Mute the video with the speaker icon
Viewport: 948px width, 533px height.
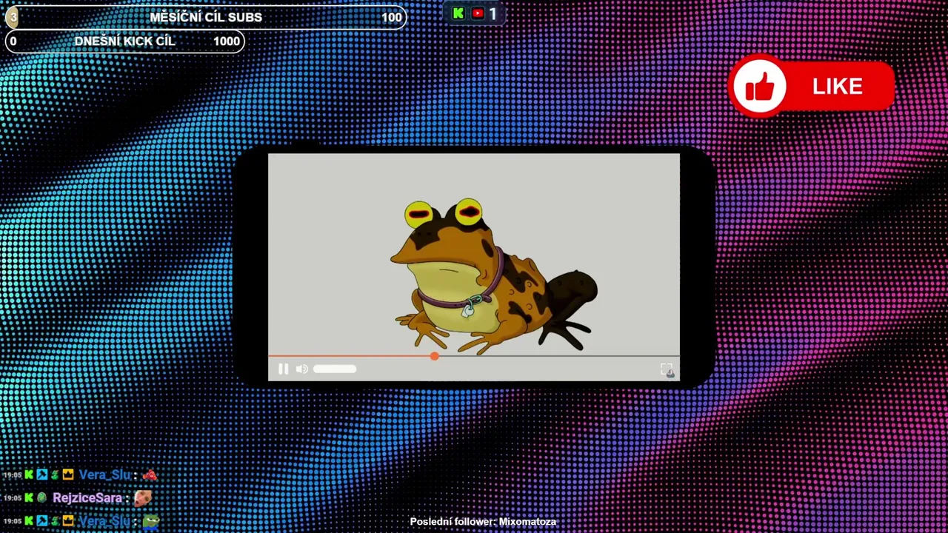pyautogui.click(x=301, y=369)
